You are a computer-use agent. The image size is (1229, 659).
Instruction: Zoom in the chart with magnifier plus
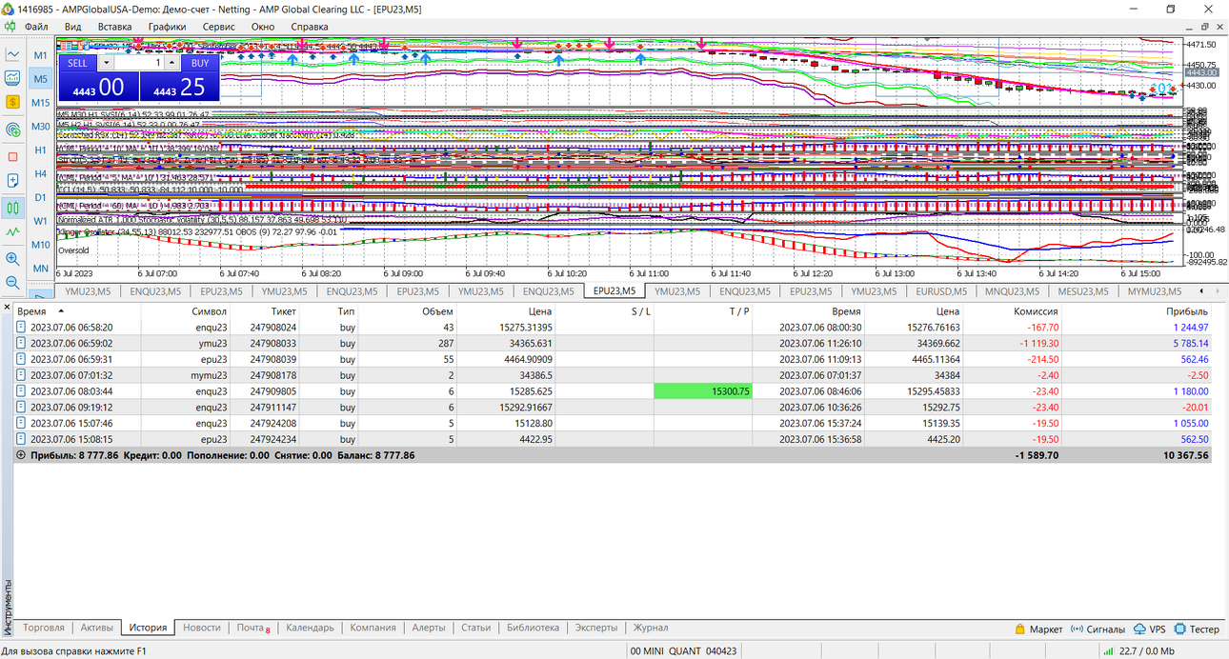pos(13,259)
